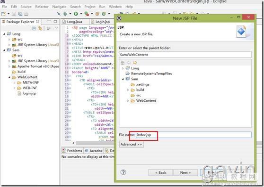264x187 pixels.
Task: Click the New wizard toolbar icon
Action: click(3, 14)
